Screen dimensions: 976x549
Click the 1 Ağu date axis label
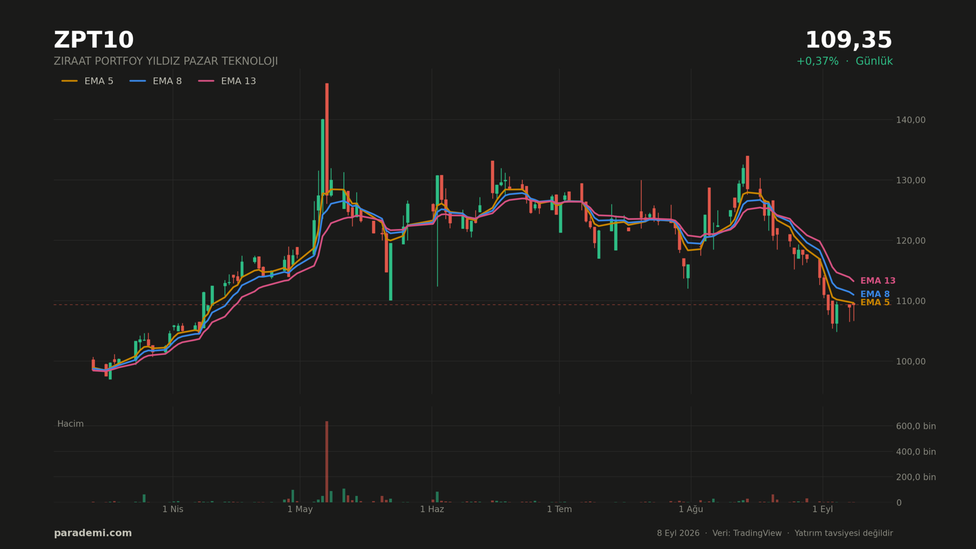(x=691, y=509)
